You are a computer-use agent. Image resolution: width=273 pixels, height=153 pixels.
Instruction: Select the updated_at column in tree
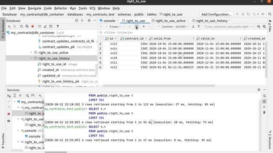click(x=51, y=76)
